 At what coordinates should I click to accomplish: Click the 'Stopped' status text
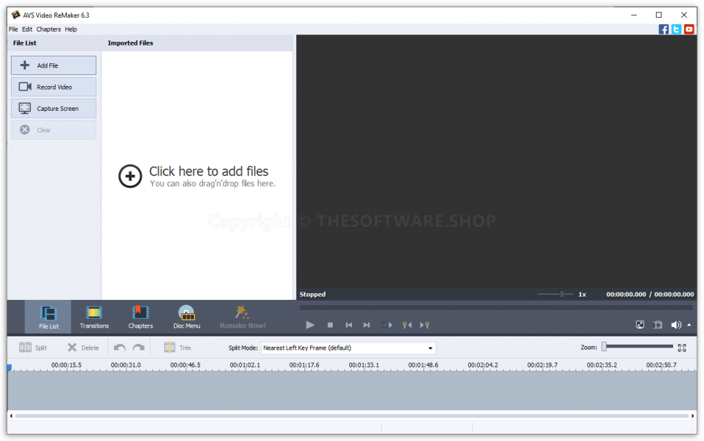[x=313, y=294]
